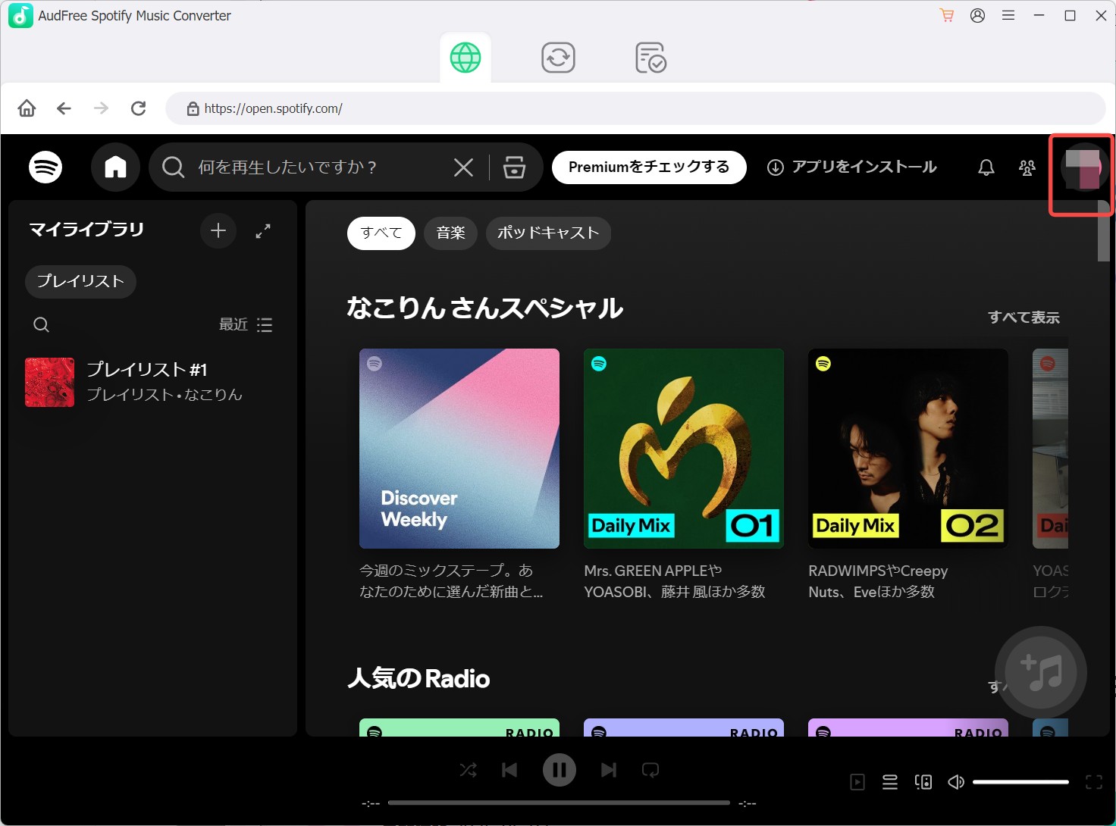Select the プレイリスト filter chip
This screenshot has height=826, width=1116.
coord(80,281)
